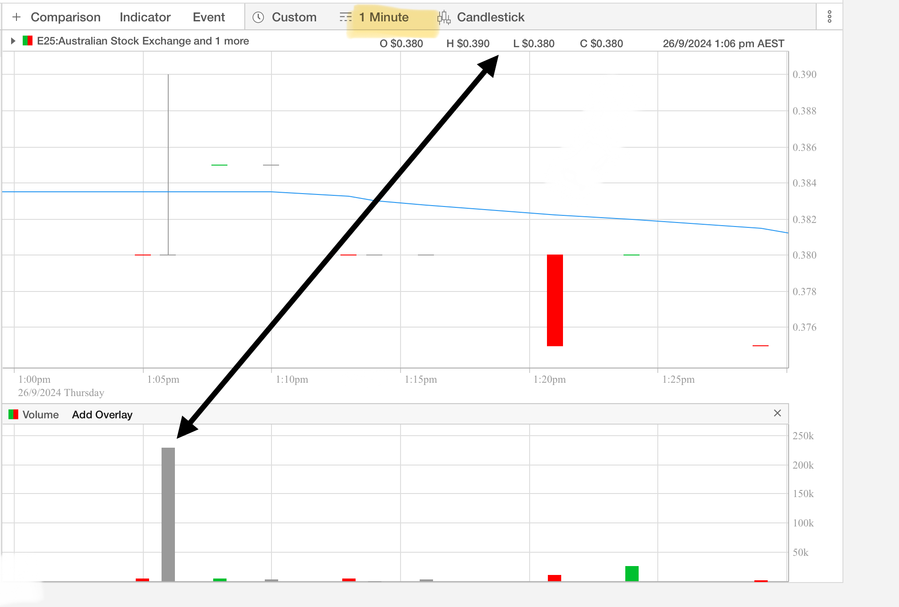Open the Custom time range dropdown

tap(294, 17)
